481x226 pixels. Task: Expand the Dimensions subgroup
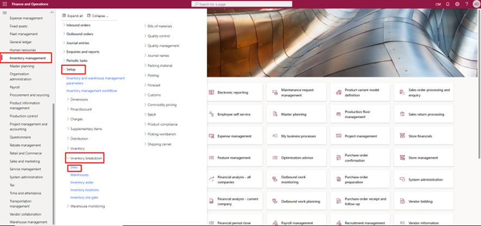[x=68, y=100]
